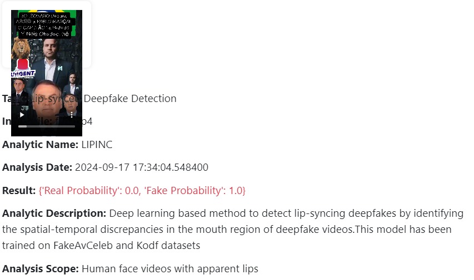
Task: Click the Analytic Description label
Action: 54,213
